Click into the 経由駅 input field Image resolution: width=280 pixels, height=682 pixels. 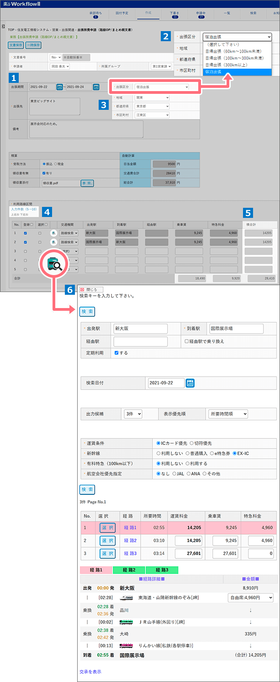pyautogui.click(x=141, y=341)
